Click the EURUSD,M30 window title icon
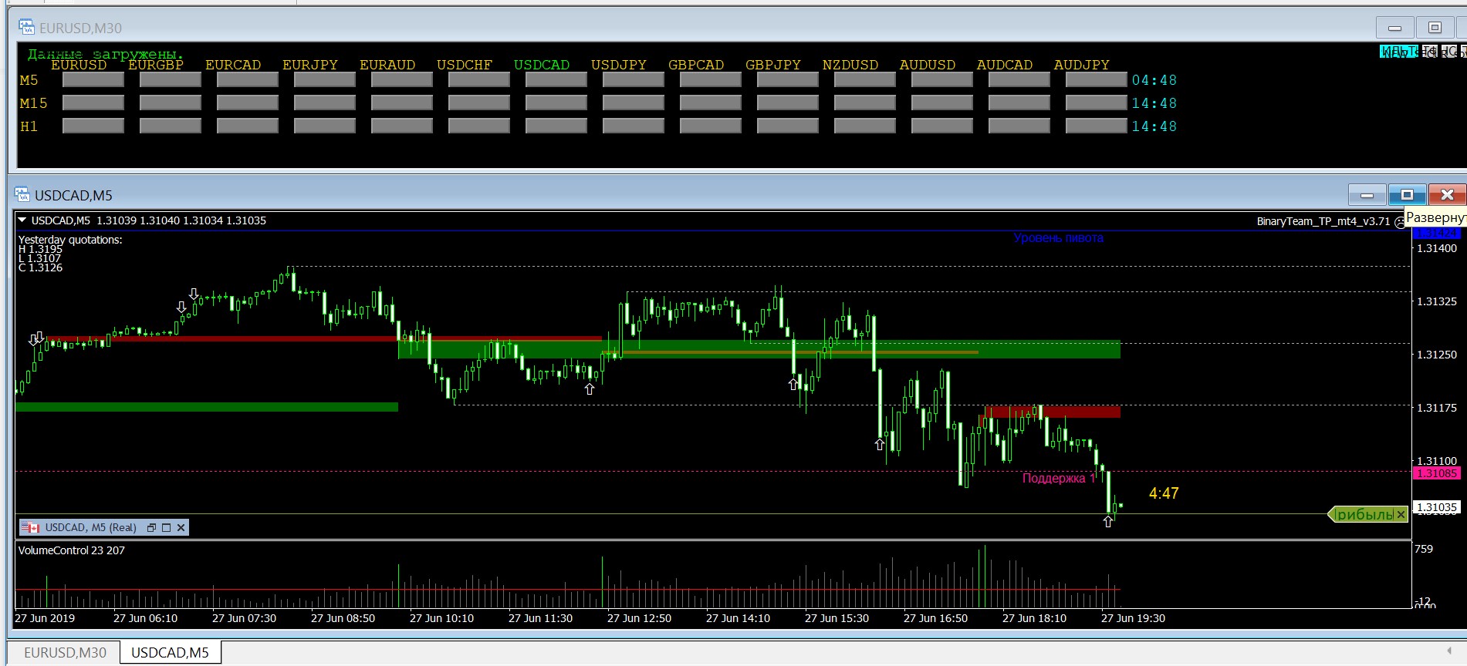1467x666 pixels. coord(26,28)
